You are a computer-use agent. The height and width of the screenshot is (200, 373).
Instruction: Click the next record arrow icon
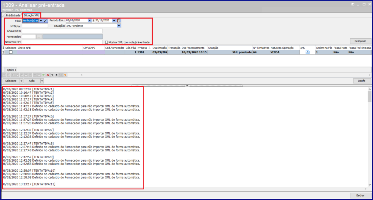click(17, 75)
